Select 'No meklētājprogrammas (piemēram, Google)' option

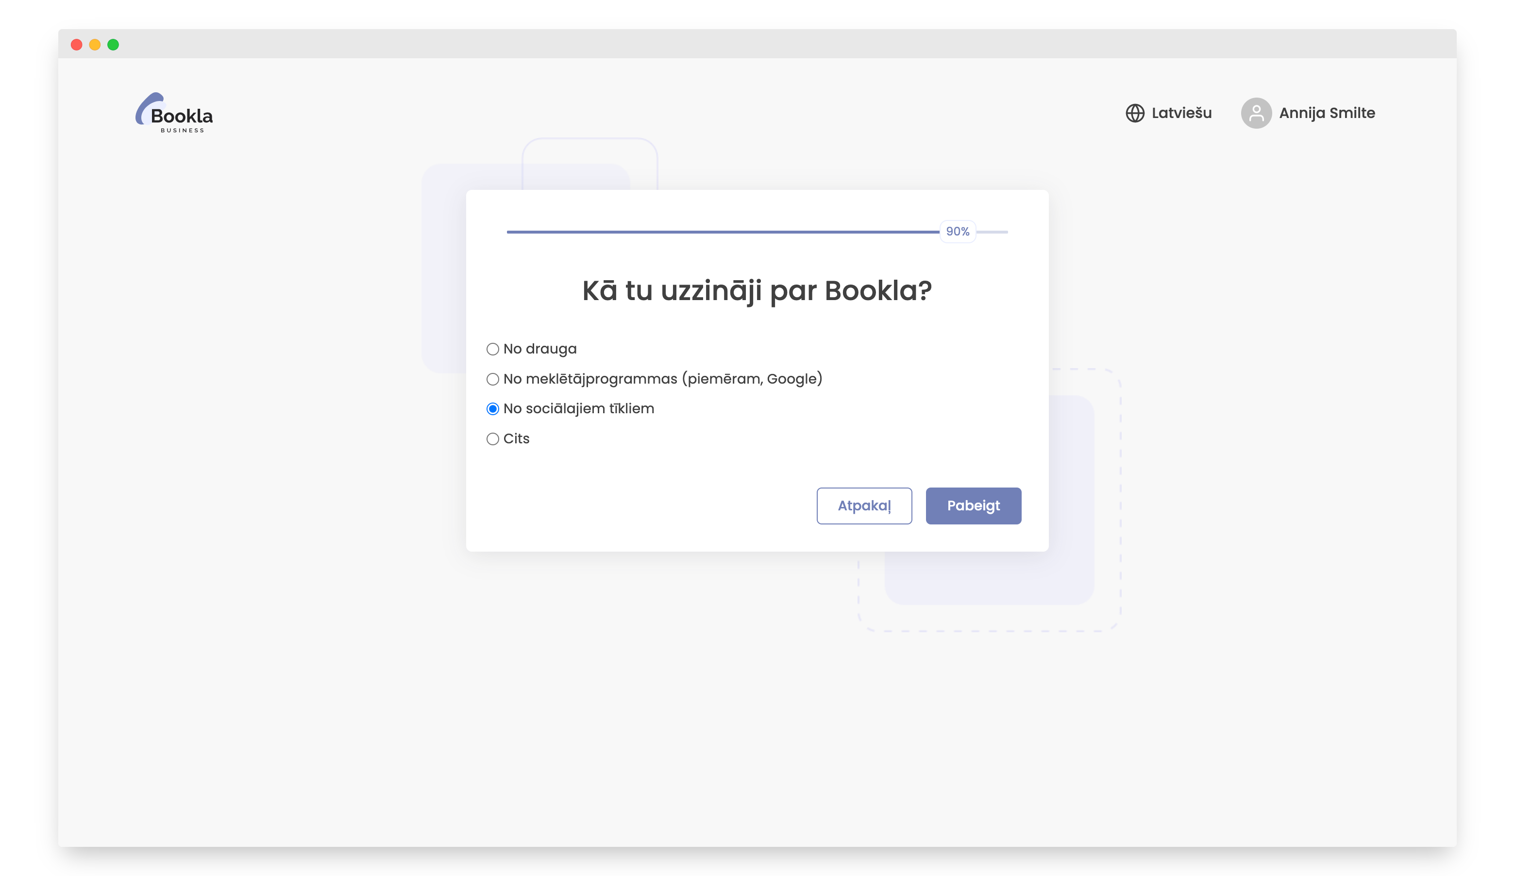pos(493,379)
